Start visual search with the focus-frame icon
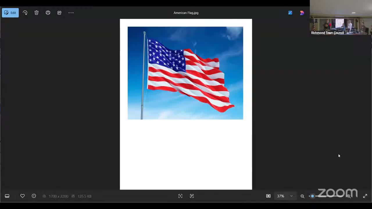Screen dimensions: 372x209 coord(180,196)
